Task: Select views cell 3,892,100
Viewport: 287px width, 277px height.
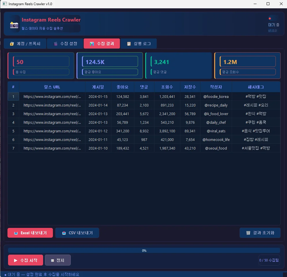Action: point(167,131)
